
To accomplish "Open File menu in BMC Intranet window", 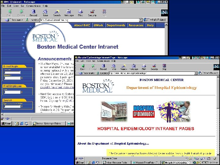I will pos(3,6).
